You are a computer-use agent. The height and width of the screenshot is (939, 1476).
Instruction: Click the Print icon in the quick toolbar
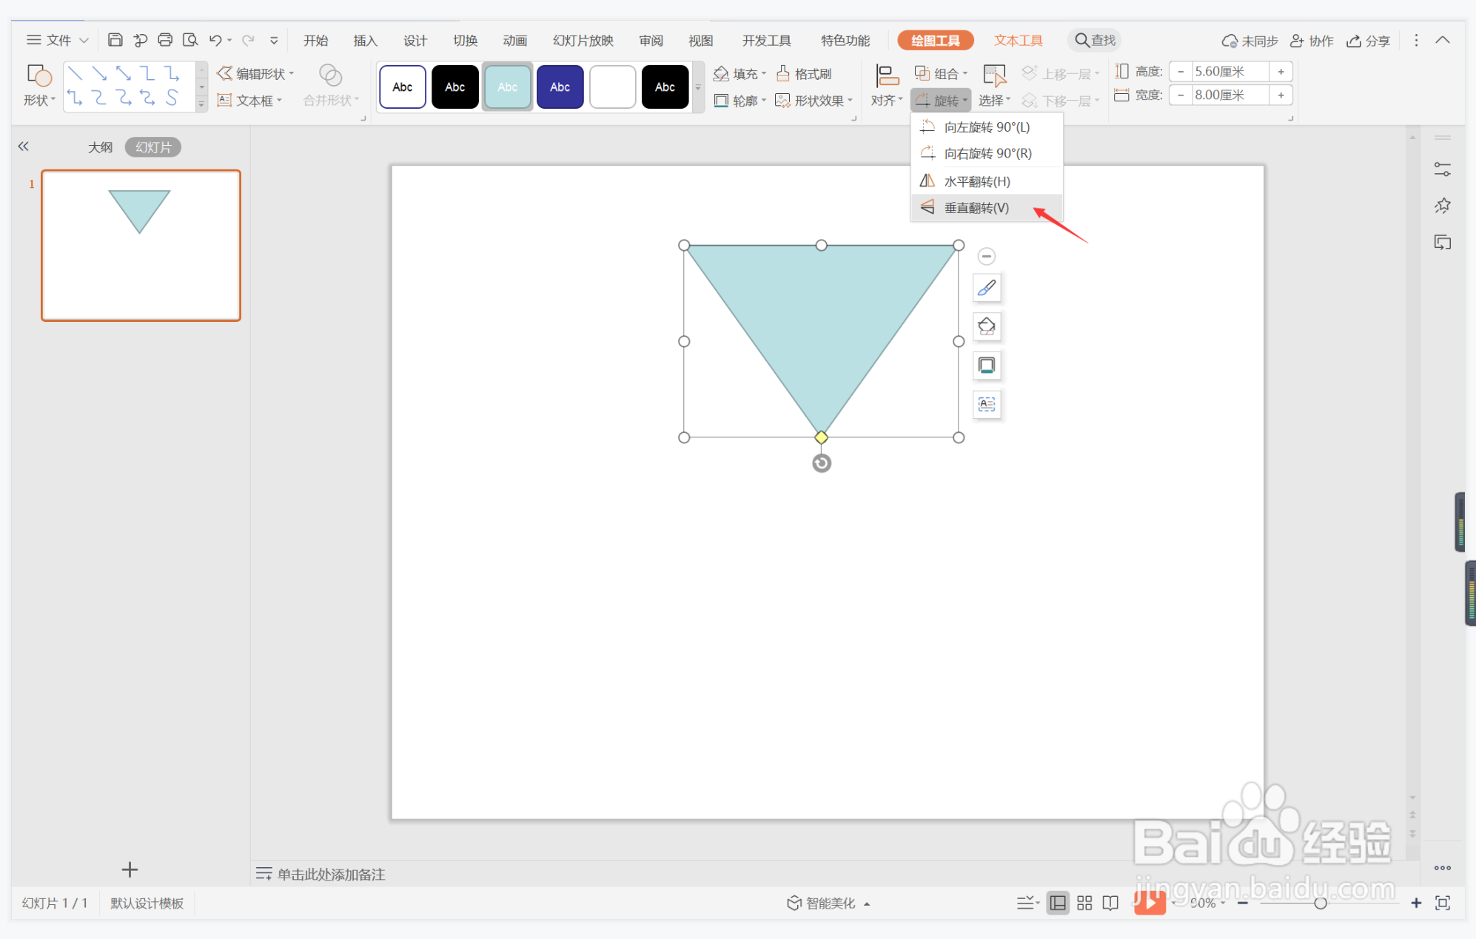point(165,40)
